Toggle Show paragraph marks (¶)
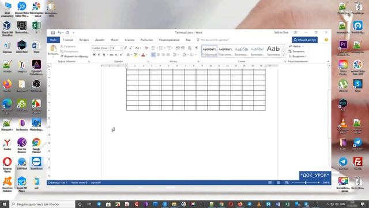Viewport: 369px width, 208px height. 197,48
